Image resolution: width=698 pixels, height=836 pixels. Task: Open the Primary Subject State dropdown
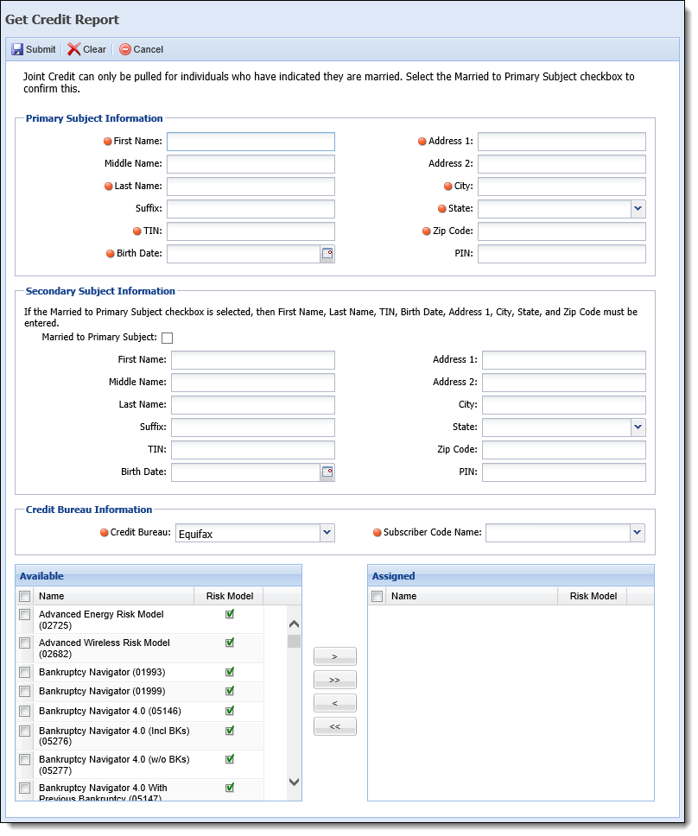click(x=638, y=209)
